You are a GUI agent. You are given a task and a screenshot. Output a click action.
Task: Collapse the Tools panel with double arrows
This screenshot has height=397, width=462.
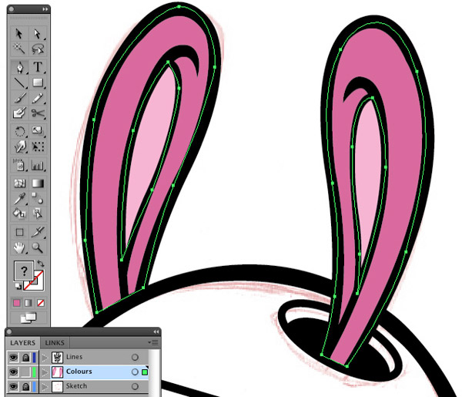coord(45,9)
